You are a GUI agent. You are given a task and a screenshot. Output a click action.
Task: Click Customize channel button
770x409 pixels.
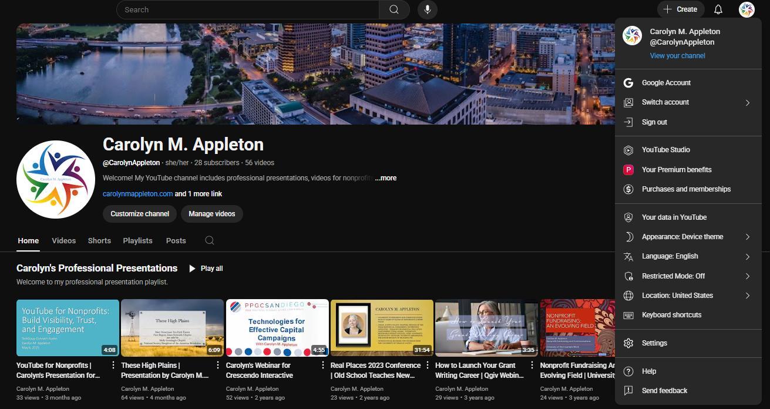pos(140,214)
